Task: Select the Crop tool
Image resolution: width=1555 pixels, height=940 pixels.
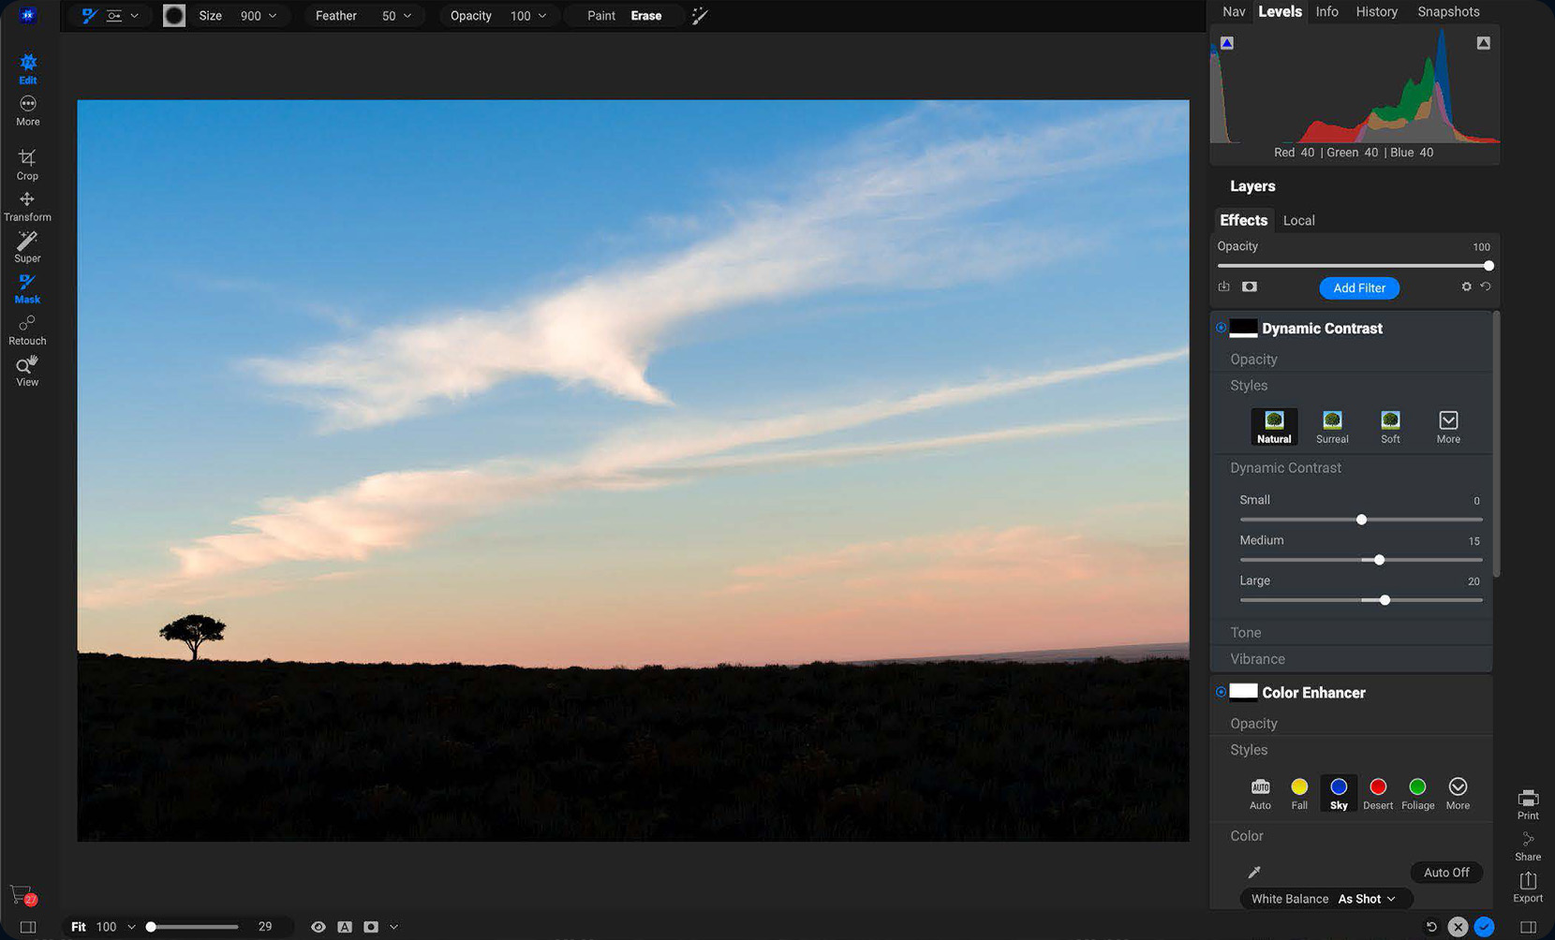Action: (27, 164)
